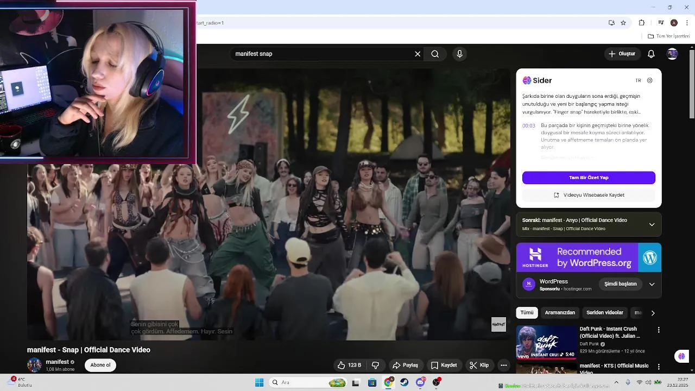Screen dimensions: 695x391
Task: Click the Kaydet save button
Action: pos(444,365)
